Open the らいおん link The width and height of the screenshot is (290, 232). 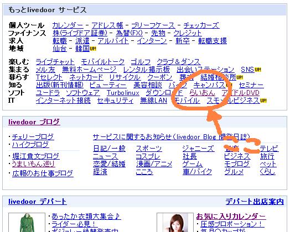click(x=203, y=93)
